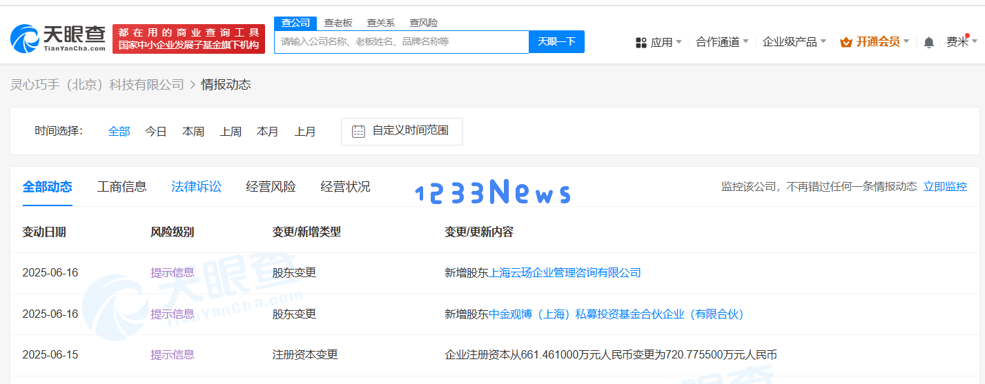Click 提示信息 in the 注册资本变更 row

(173, 354)
